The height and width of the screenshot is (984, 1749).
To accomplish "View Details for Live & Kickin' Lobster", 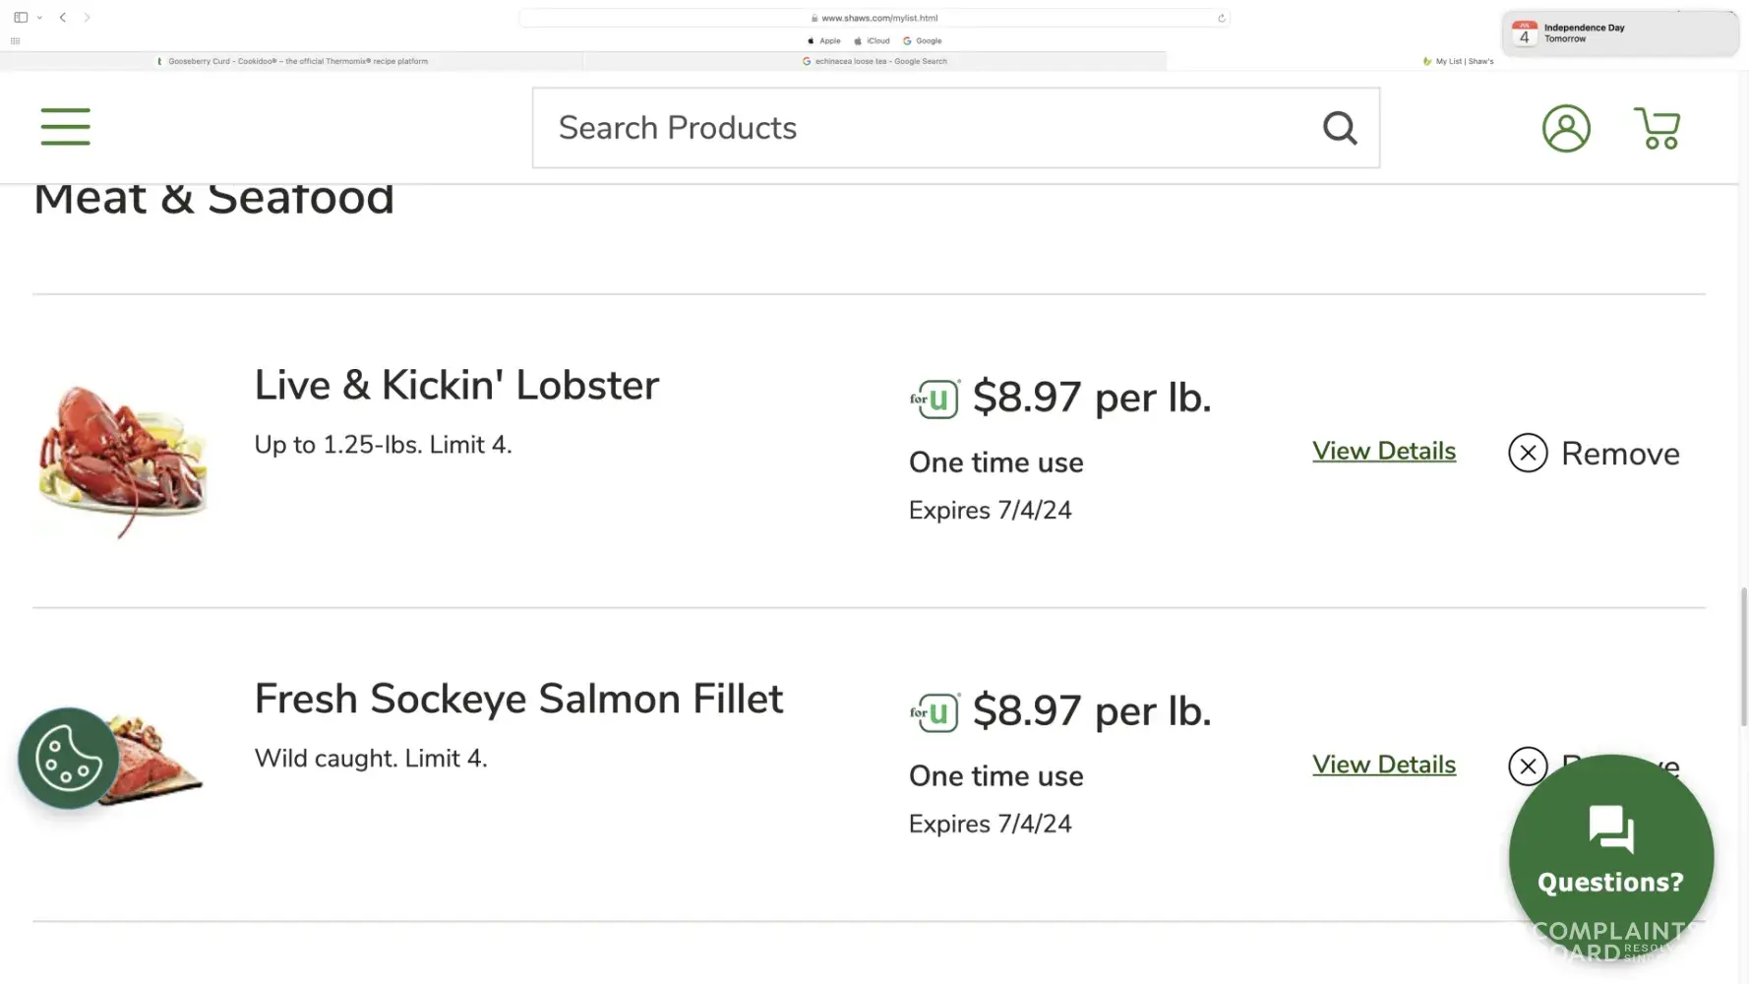I will 1383,451.
